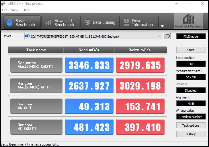Click the Random 4K Q1T1 task button
This screenshot has height=147, width=209.
[x=36, y=106]
